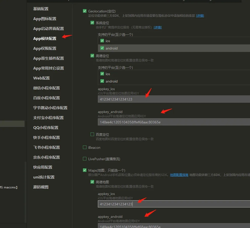Image resolution: width=250 pixels, height=228 pixels.
Task: Open 飞书小程序配置 section
Action: click(47, 147)
